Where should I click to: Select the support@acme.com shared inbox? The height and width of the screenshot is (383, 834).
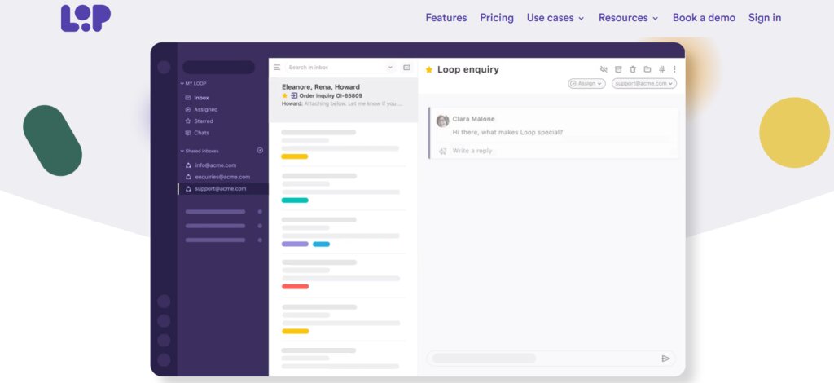pos(223,189)
